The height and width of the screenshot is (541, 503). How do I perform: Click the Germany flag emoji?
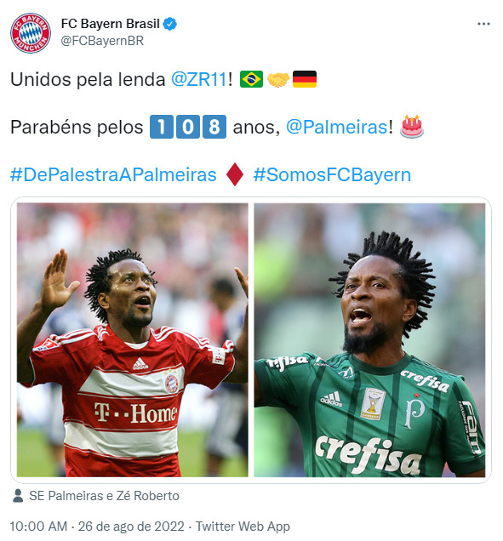click(305, 79)
